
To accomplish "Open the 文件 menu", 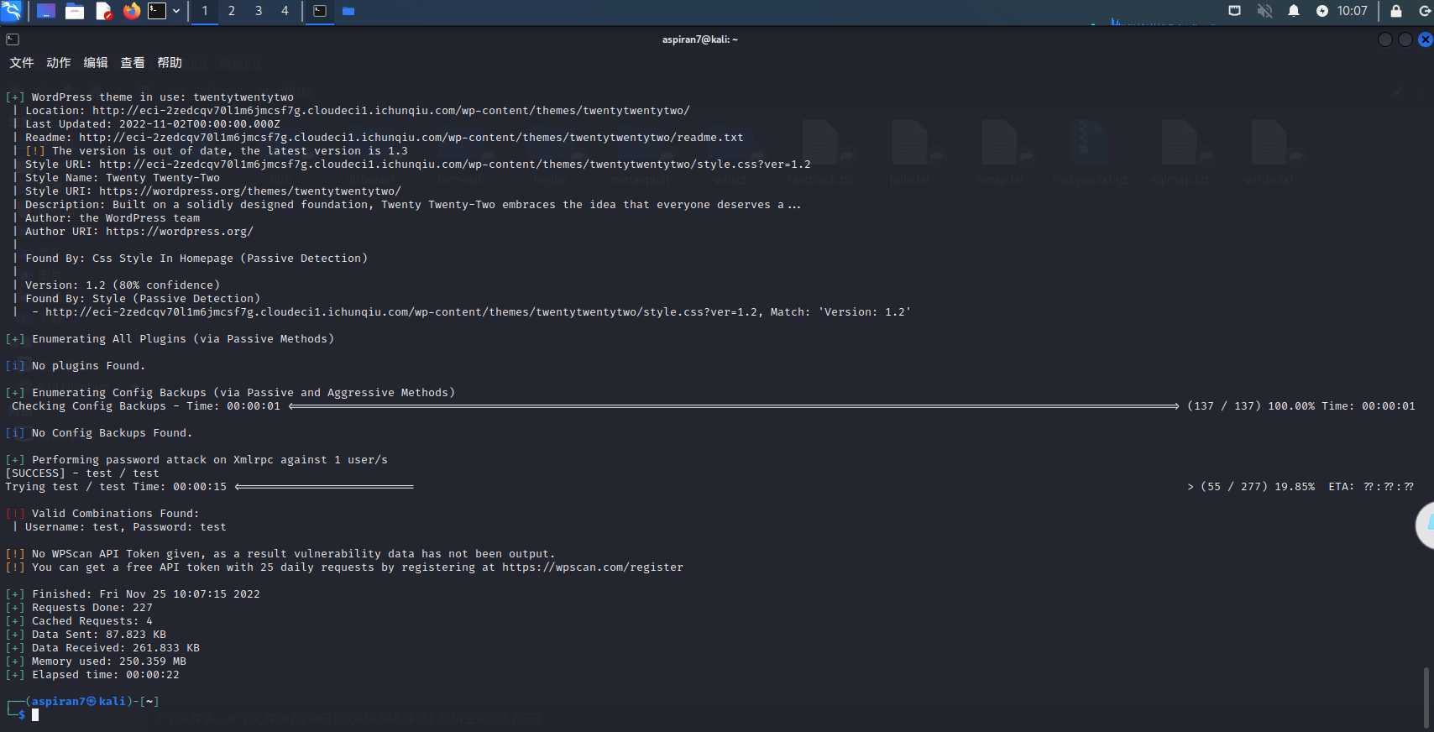I will (x=22, y=63).
